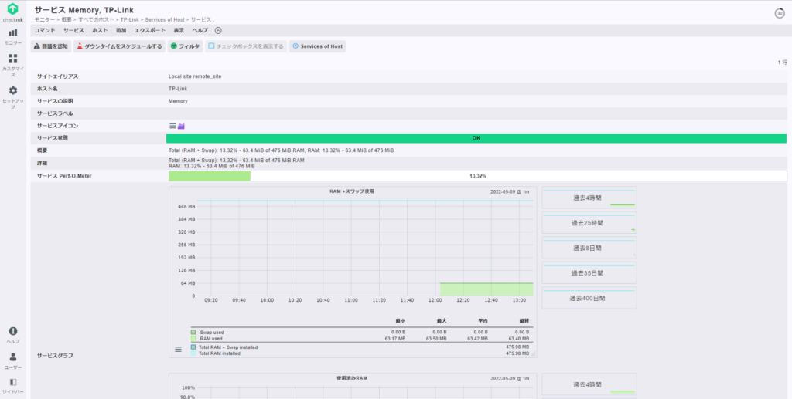Open the モニター sidebar menu
The width and height of the screenshot is (792, 399).
[x=12, y=37]
